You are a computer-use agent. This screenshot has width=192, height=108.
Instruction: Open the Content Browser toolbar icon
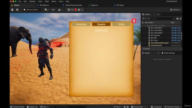pos(18,10)
